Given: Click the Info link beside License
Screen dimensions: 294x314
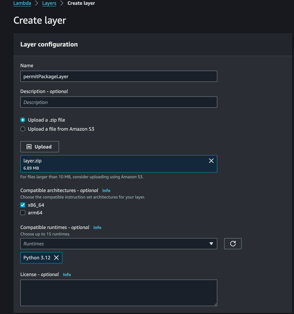Looking at the screenshot, I should click(67, 275).
